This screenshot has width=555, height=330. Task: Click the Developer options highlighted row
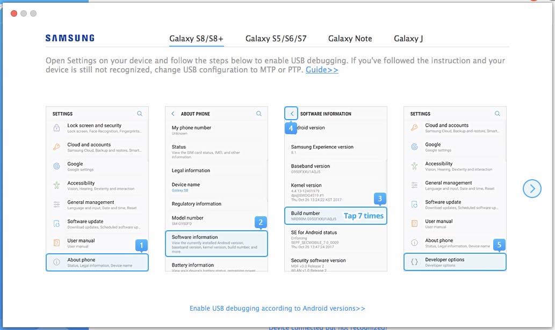pyautogui.click(x=455, y=262)
